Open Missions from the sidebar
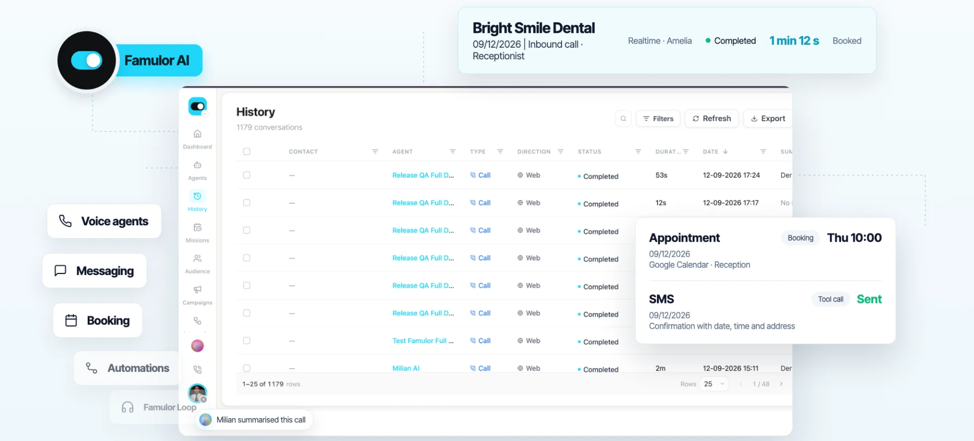Viewport: 974px width, 441px height. point(197,233)
